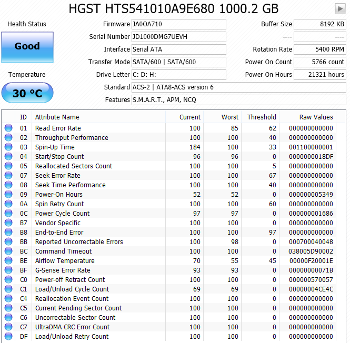Click the Features field showing S.M.A.R.T., APM, NCQ
Image resolution: width=350 pixels, height=343 pixels.
click(x=238, y=100)
